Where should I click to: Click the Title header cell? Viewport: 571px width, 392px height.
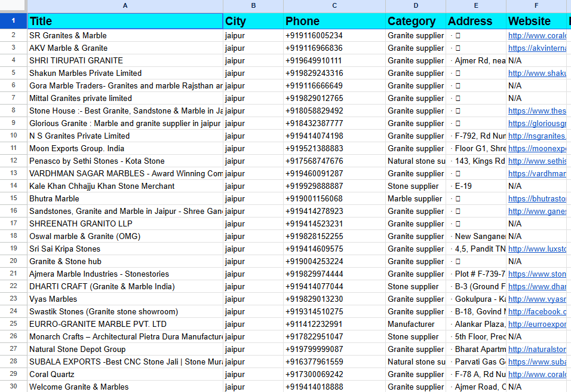click(125, 21)
